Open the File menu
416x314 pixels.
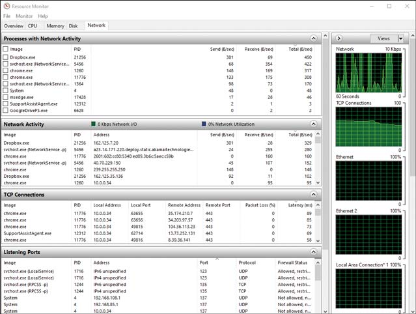(7, 16)
